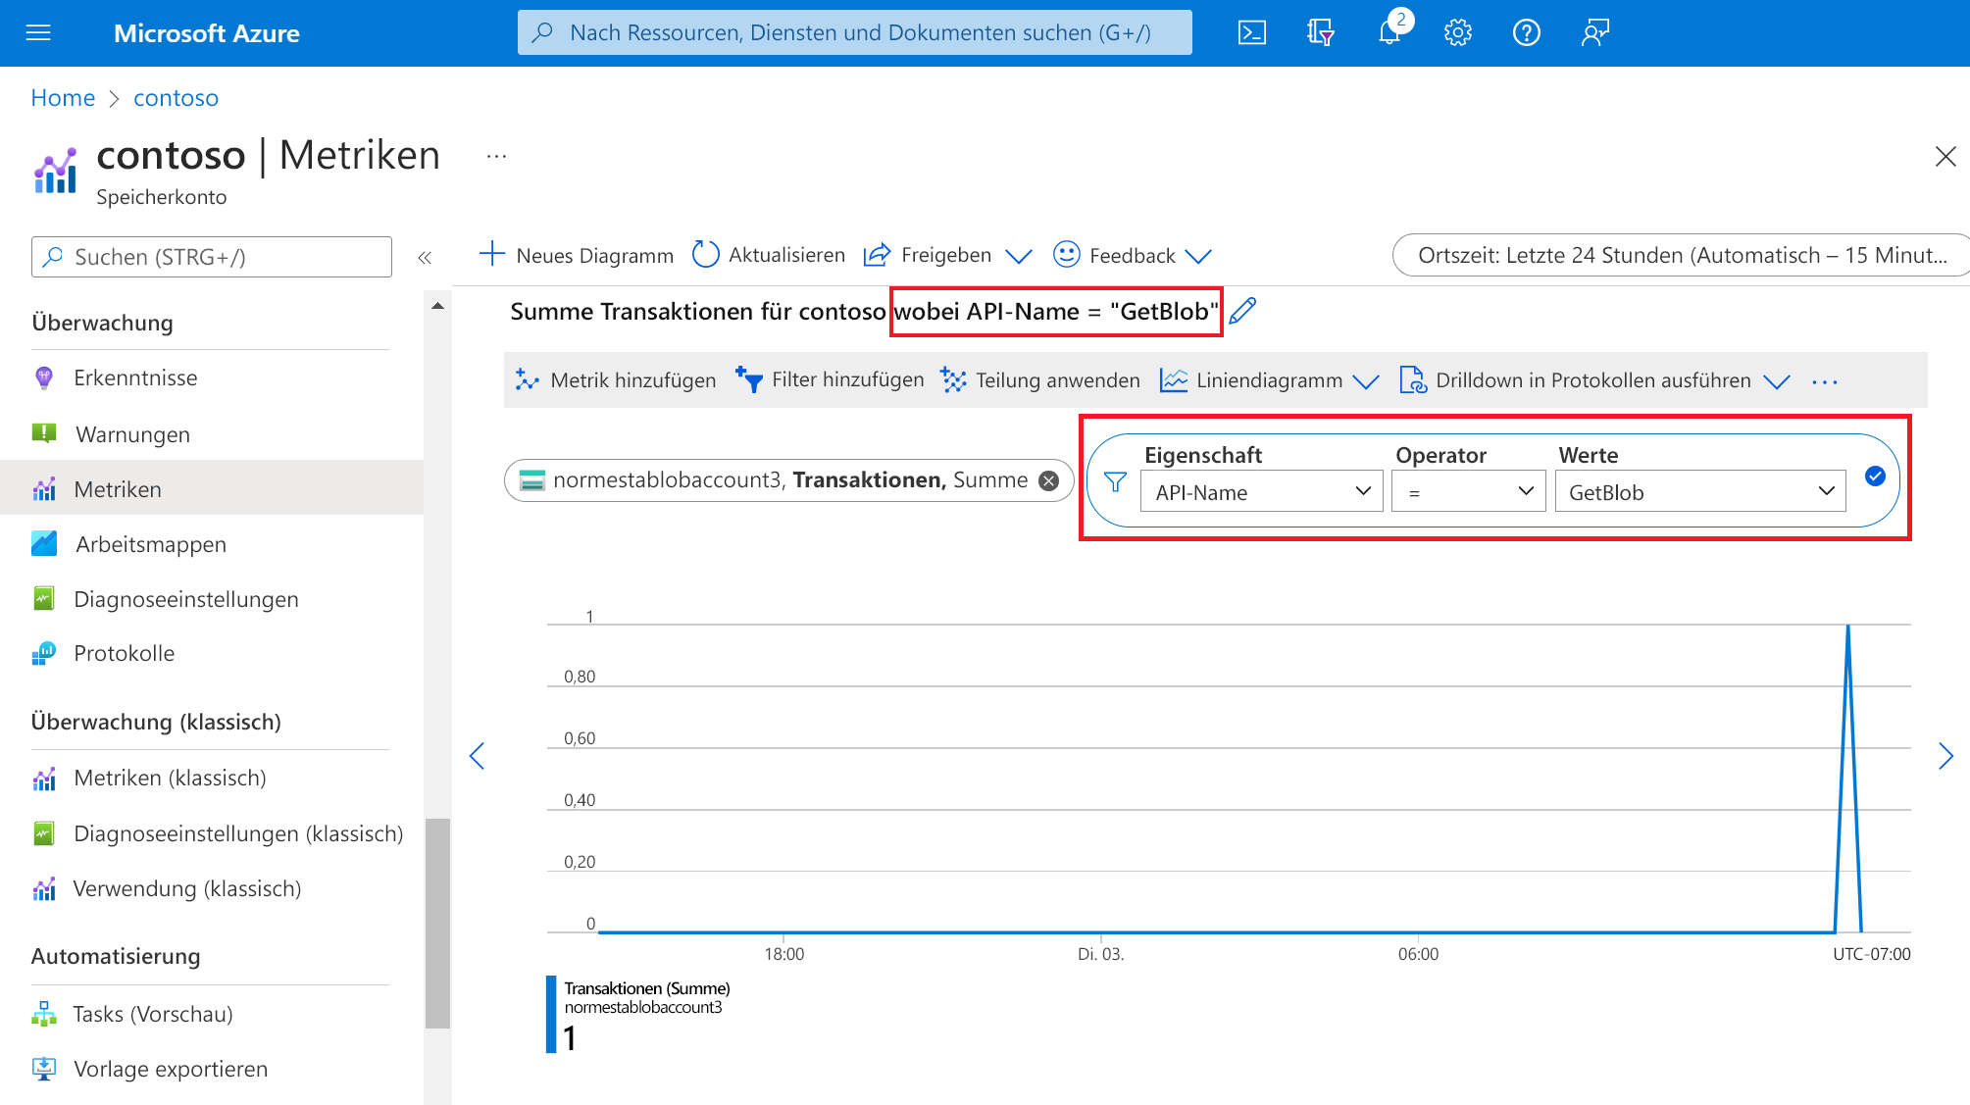Open the Ortszeit time range picker
This screenshot has width=1970, height=1105.
click(1681, 255)
